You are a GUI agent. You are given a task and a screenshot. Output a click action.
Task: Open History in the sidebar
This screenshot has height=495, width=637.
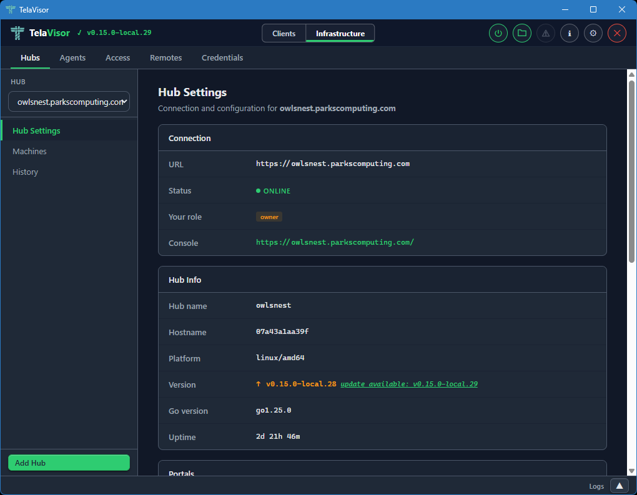tap(69, 172)
